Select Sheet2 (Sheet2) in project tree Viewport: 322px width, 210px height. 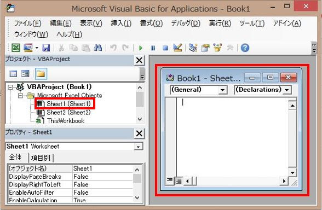(68, 113)
